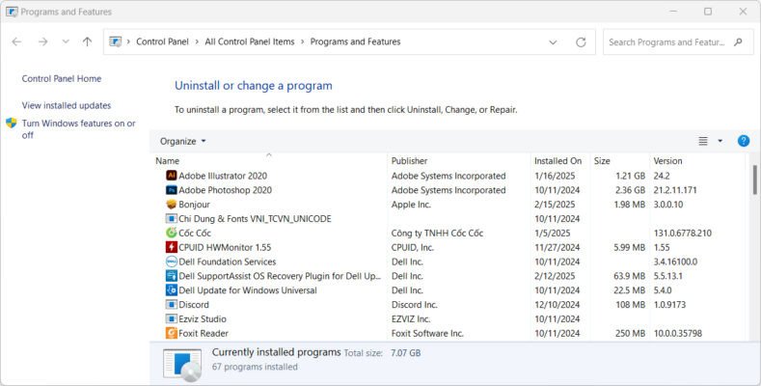
Task: Click Programs and Features breadcrumb
Action: 355,41
